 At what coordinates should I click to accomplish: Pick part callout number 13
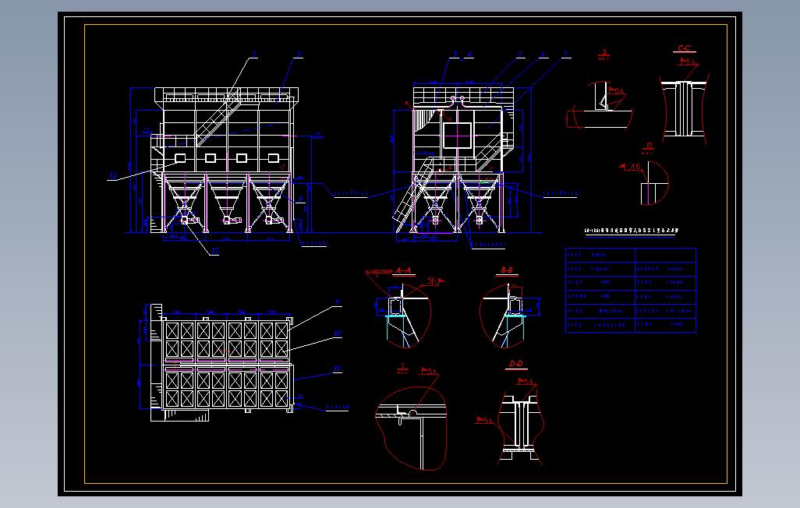(214, 250)
